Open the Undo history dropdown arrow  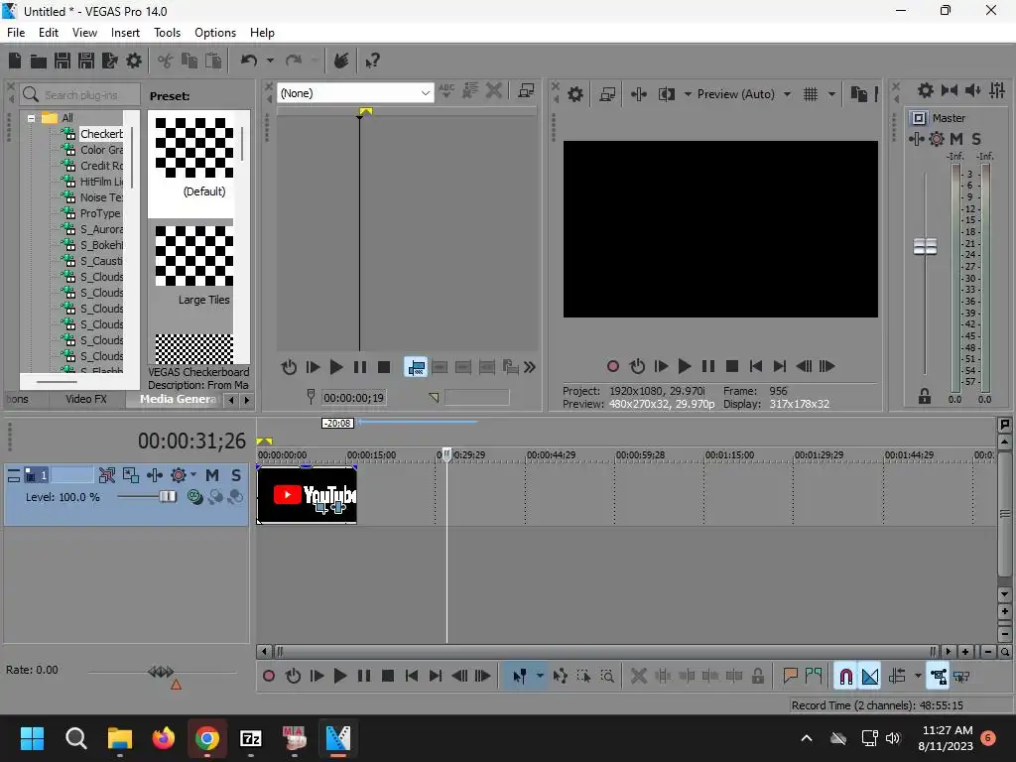(270, 61)
